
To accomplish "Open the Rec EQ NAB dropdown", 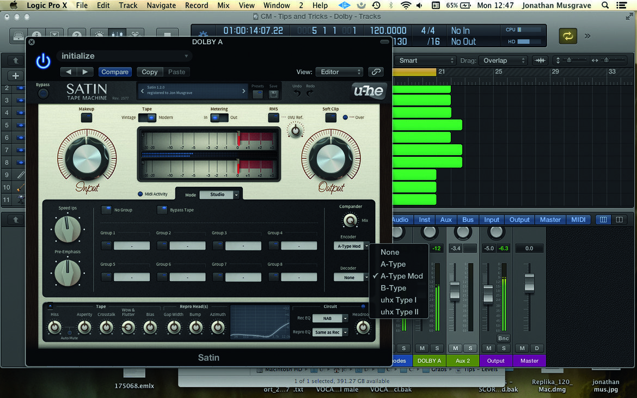I will (330, 319).
